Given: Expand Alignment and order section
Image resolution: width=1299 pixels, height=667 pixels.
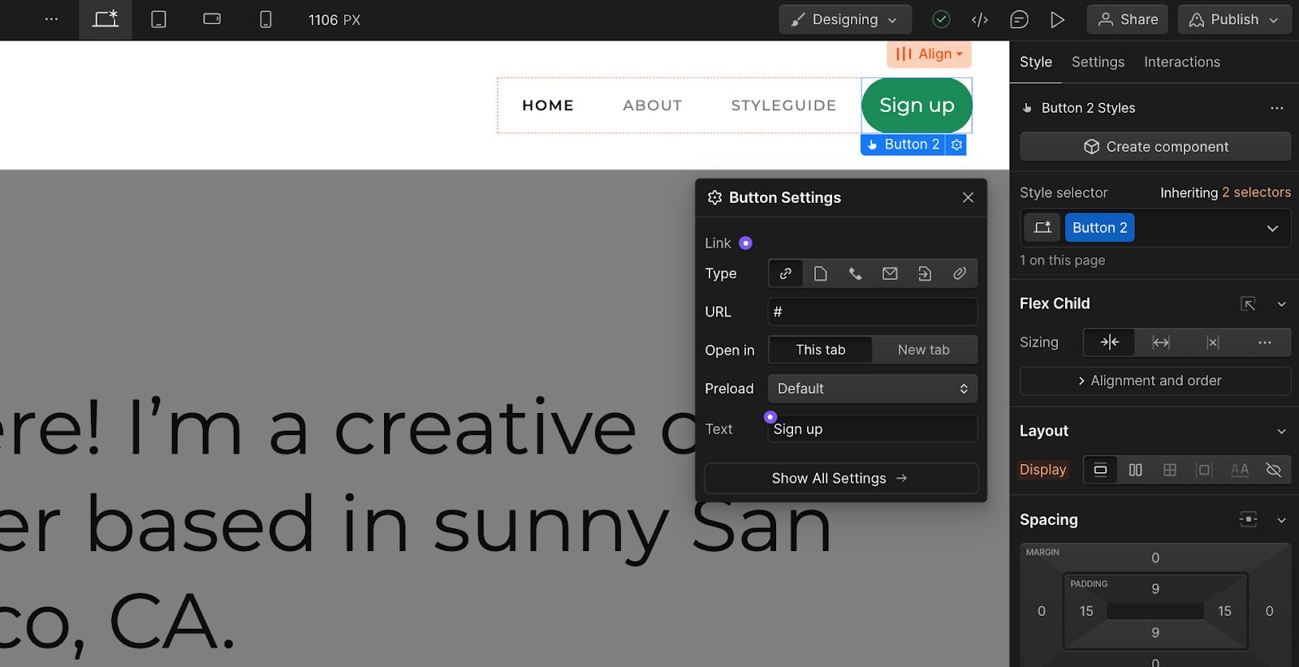Looking at the screenshot, I should (1154, 381).
